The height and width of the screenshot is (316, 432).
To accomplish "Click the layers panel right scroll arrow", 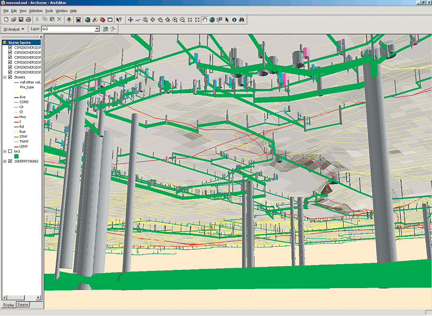I will tap(38, 298).
